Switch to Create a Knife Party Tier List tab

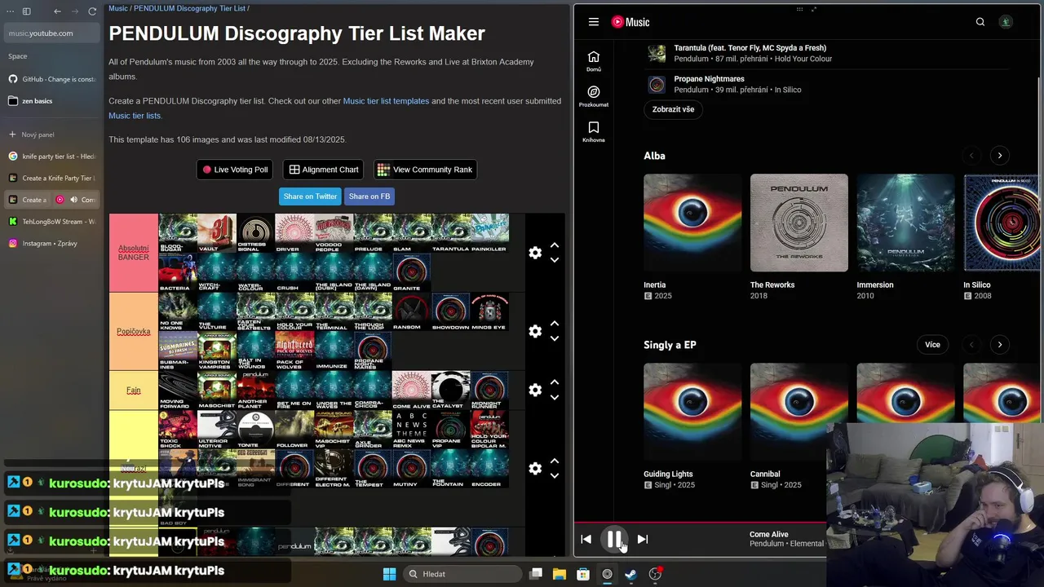[51, 178]
